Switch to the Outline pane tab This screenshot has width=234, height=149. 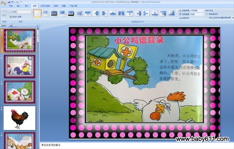[x=11, y=26]
